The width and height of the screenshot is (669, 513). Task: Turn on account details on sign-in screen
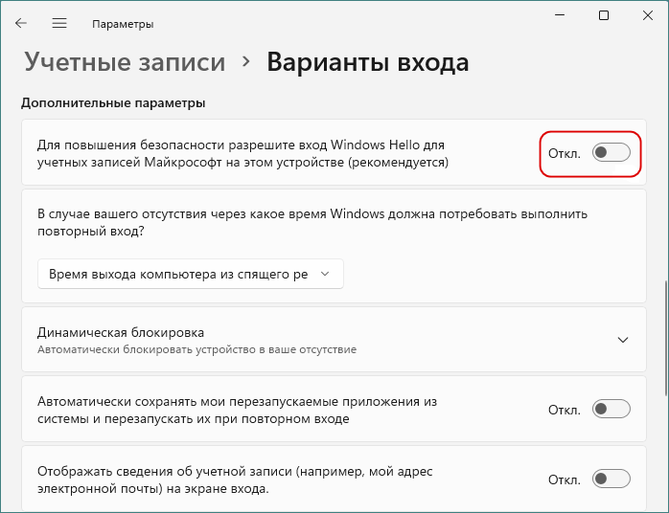click(611, 479)
